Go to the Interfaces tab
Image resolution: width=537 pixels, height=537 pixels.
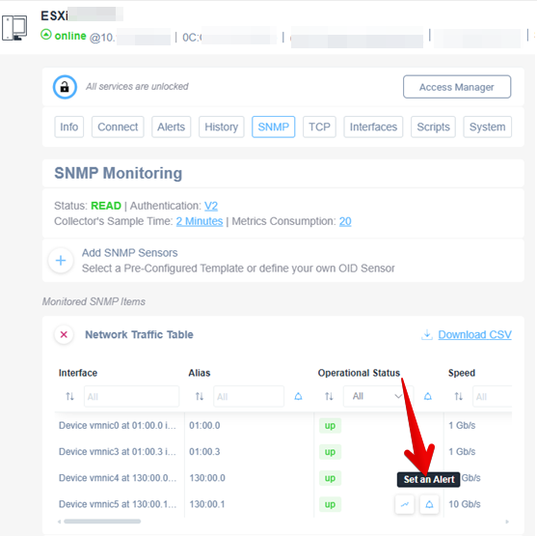tap(373, 127)
